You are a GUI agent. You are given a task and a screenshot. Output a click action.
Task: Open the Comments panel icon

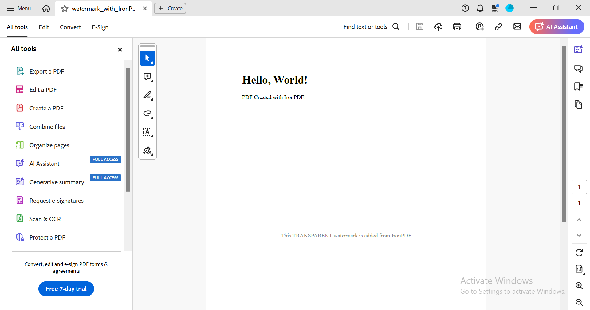pos(579,68)
